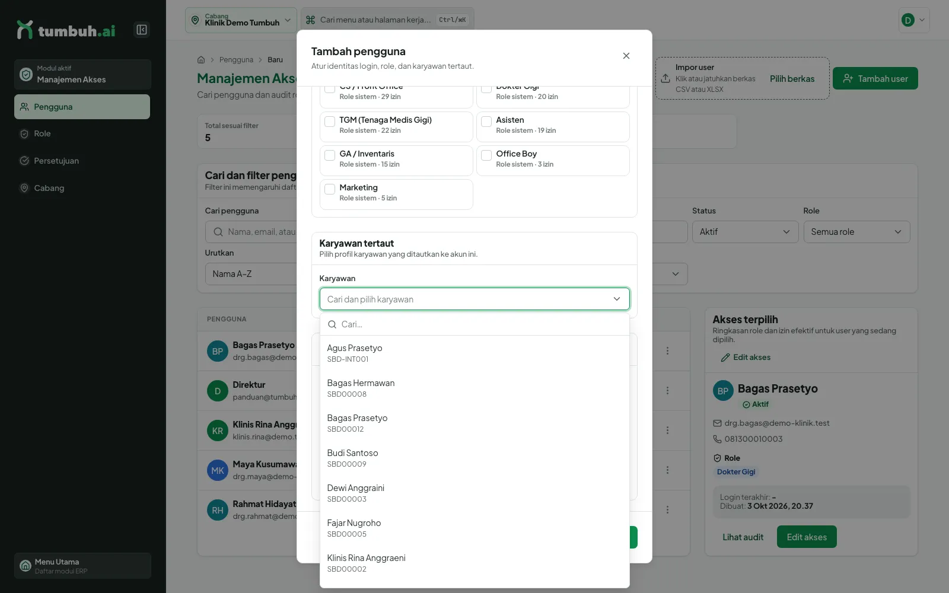
Task: Click Lihat audit link
Action: click(743, 537)
